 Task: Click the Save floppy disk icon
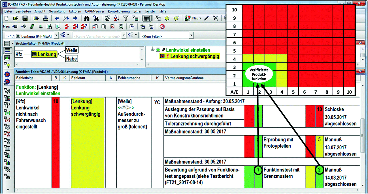[25, 18]
